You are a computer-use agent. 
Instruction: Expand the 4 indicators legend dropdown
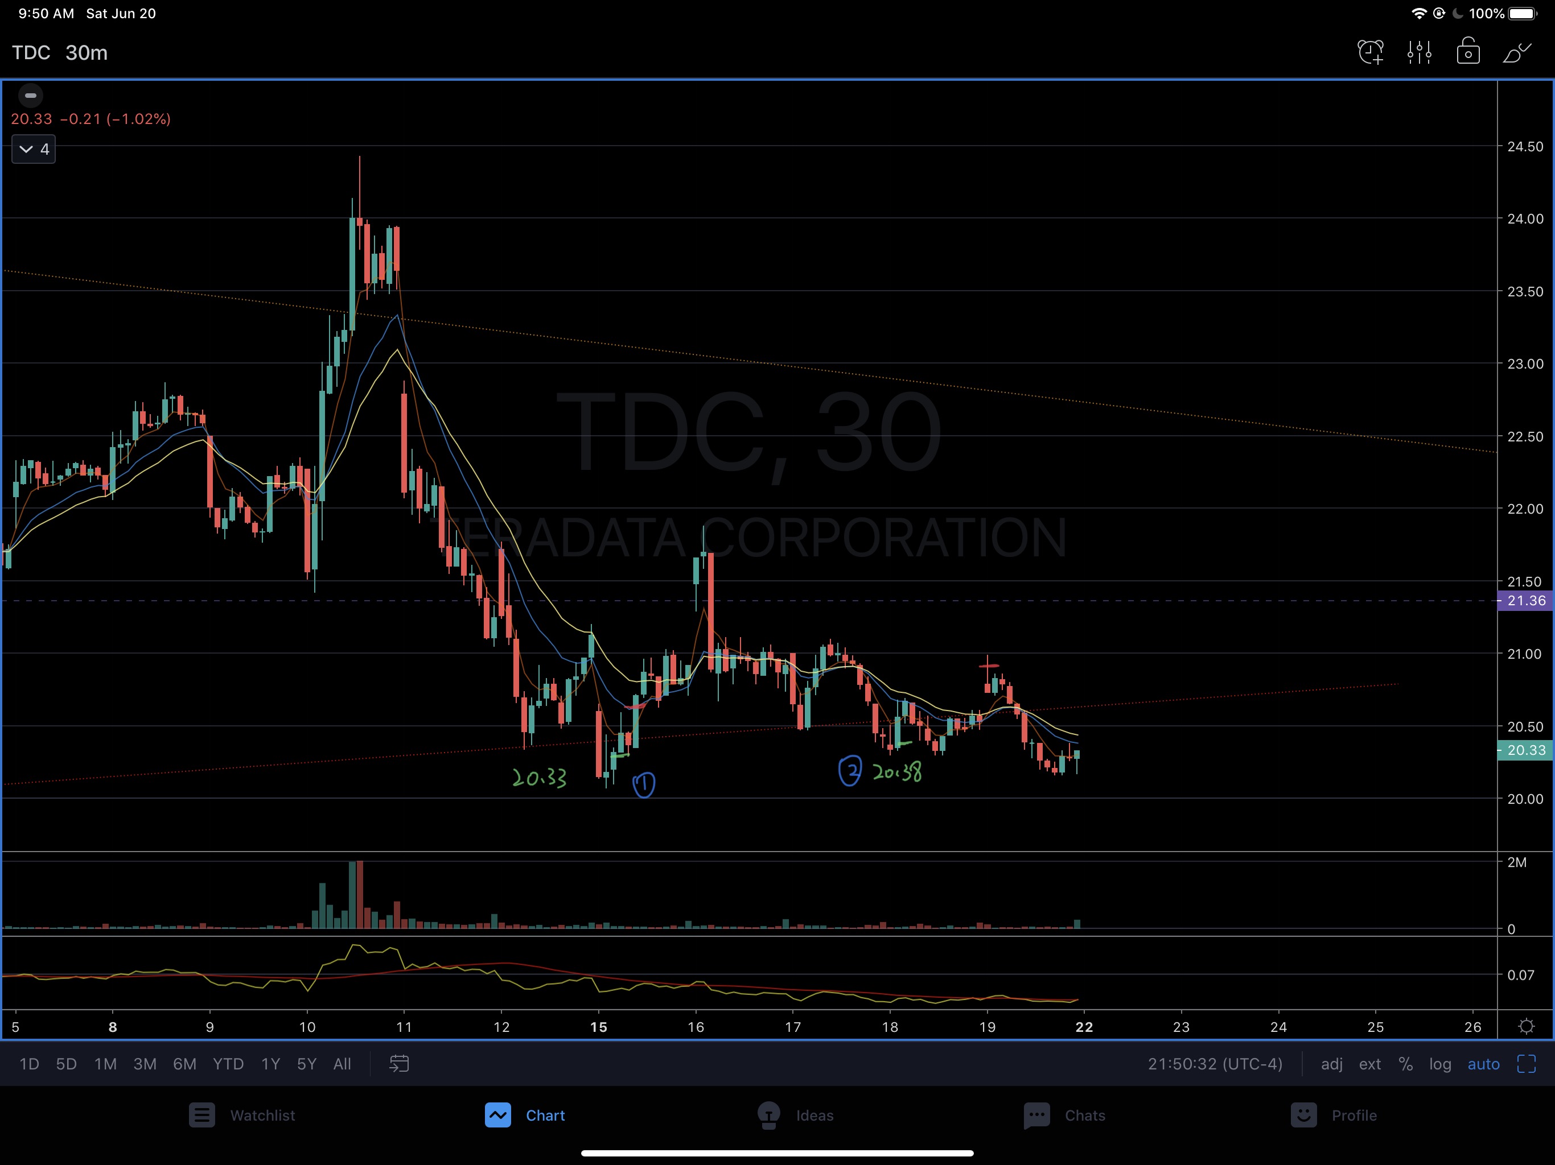coord(34,149)
